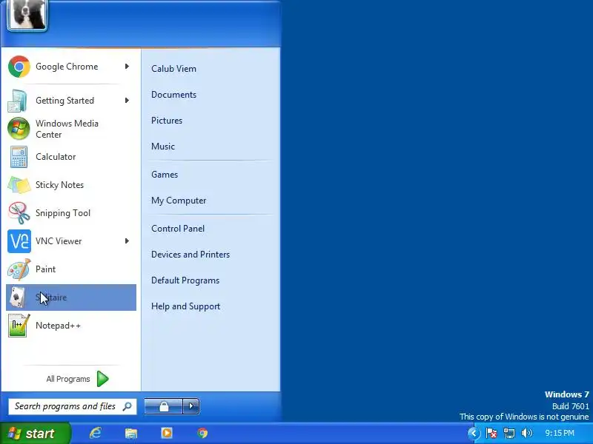The height and width of the screenshot is (444, 593).
Task: Open Devices and Printers
Action: pyautogui.click(x=191, y=255)
